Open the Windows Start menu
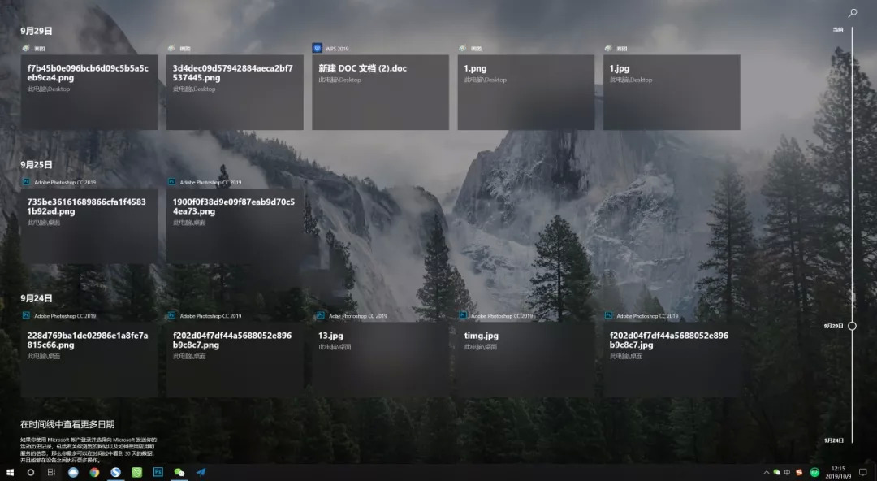Viewport: 877px width, 481px height. (10, 473)
